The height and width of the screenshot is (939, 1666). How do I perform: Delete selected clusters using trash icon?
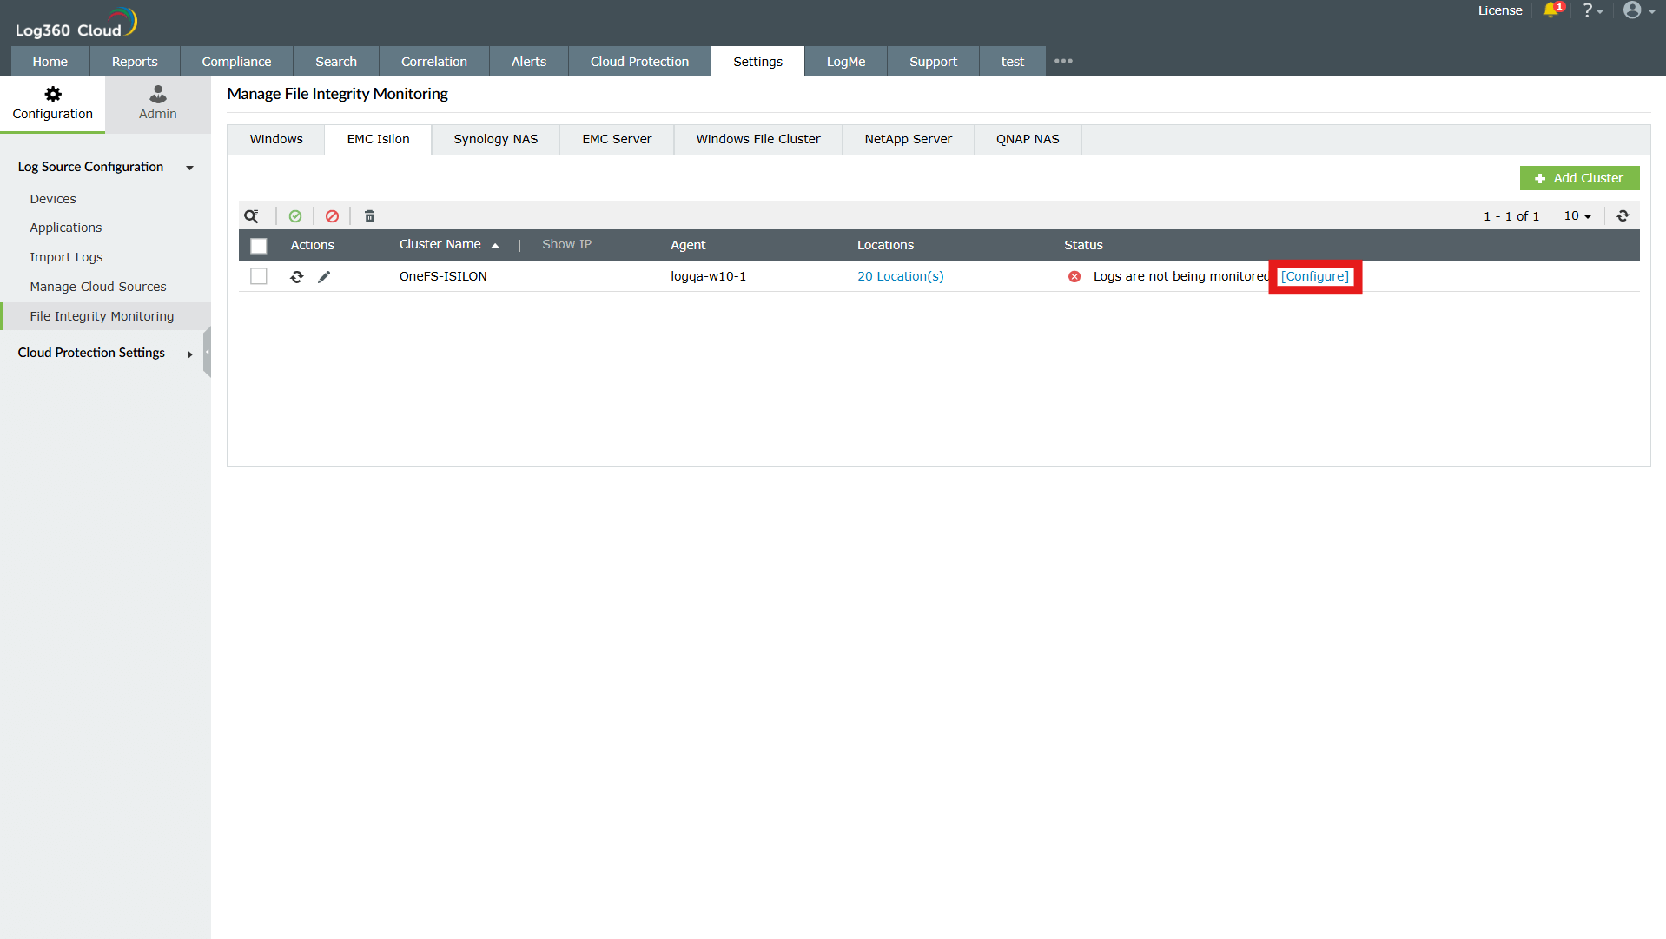coord(369,215)
